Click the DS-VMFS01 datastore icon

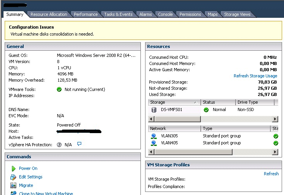coord(154,110)
